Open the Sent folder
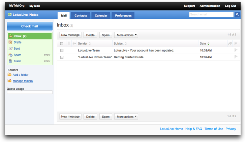This screenshot has height=142, width=245. pos(17,49)
